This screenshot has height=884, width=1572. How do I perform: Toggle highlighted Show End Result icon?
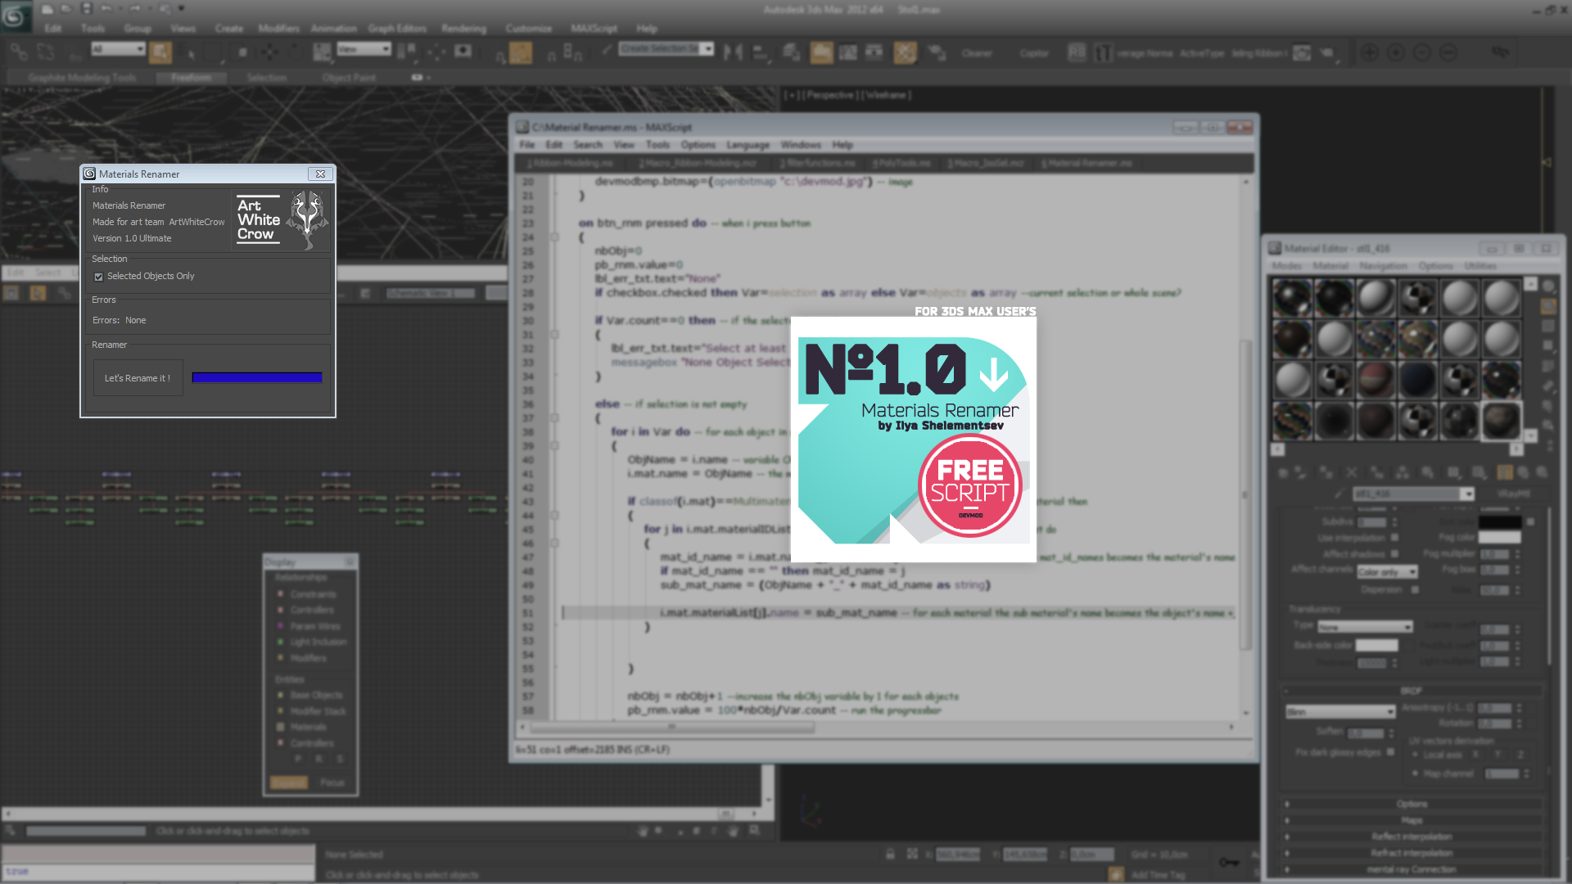pos(1505,473)
